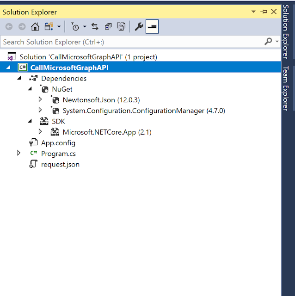Click the Collapse All icon
Image resolution: width=295 pixels, height=296 pixels.
tap(108, 27)
